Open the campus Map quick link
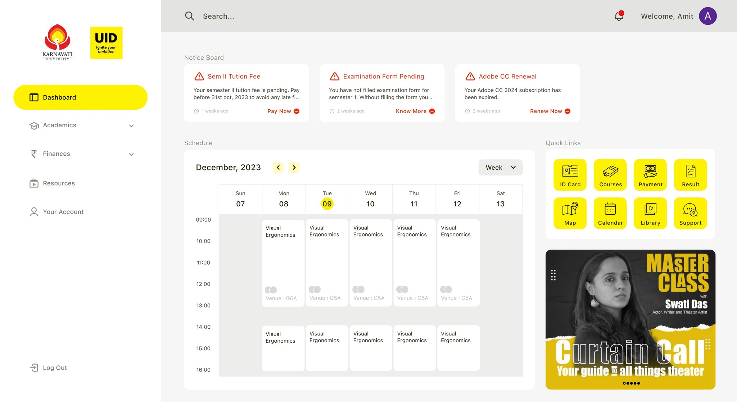The height and width of the screenshot is (402, 737). [570, 213]
